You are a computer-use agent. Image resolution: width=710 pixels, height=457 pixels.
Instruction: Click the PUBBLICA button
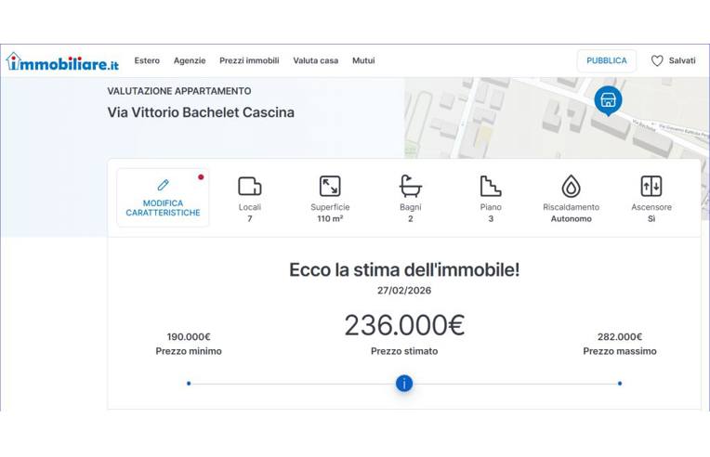tap(606, 60)
